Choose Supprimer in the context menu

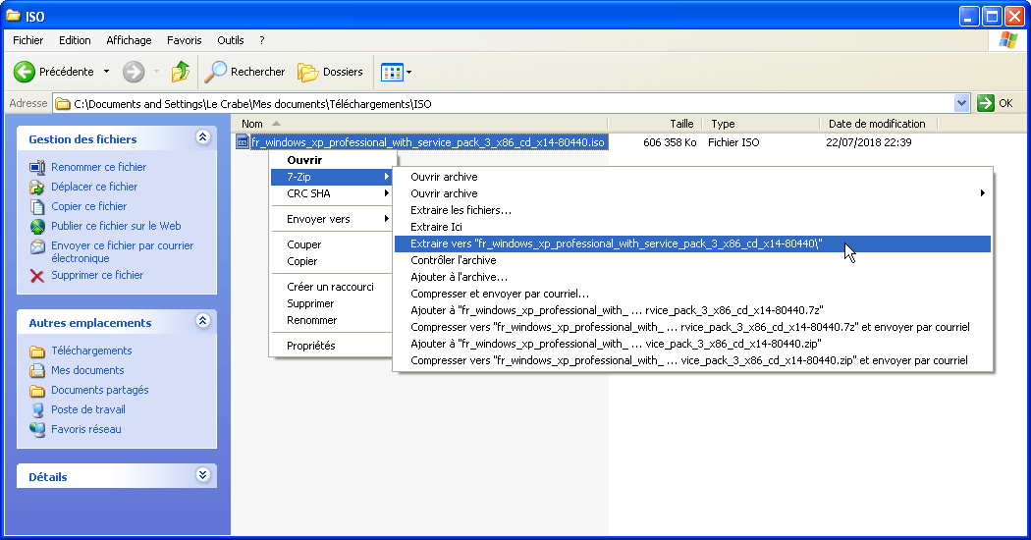(x=331, y=304)
